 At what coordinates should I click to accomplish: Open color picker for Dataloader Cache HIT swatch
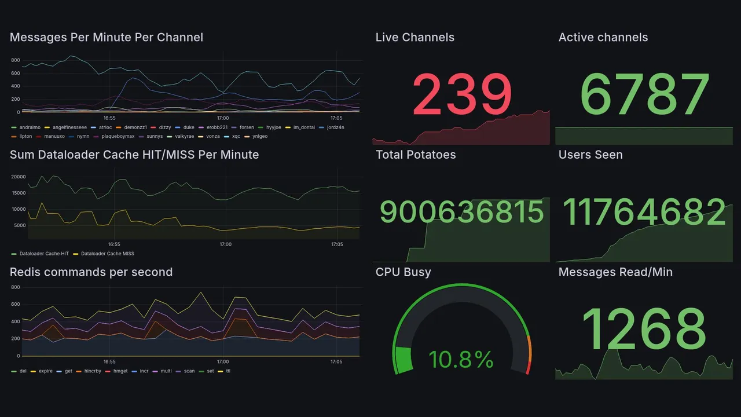pyautogui.click(x=14, y=254)
